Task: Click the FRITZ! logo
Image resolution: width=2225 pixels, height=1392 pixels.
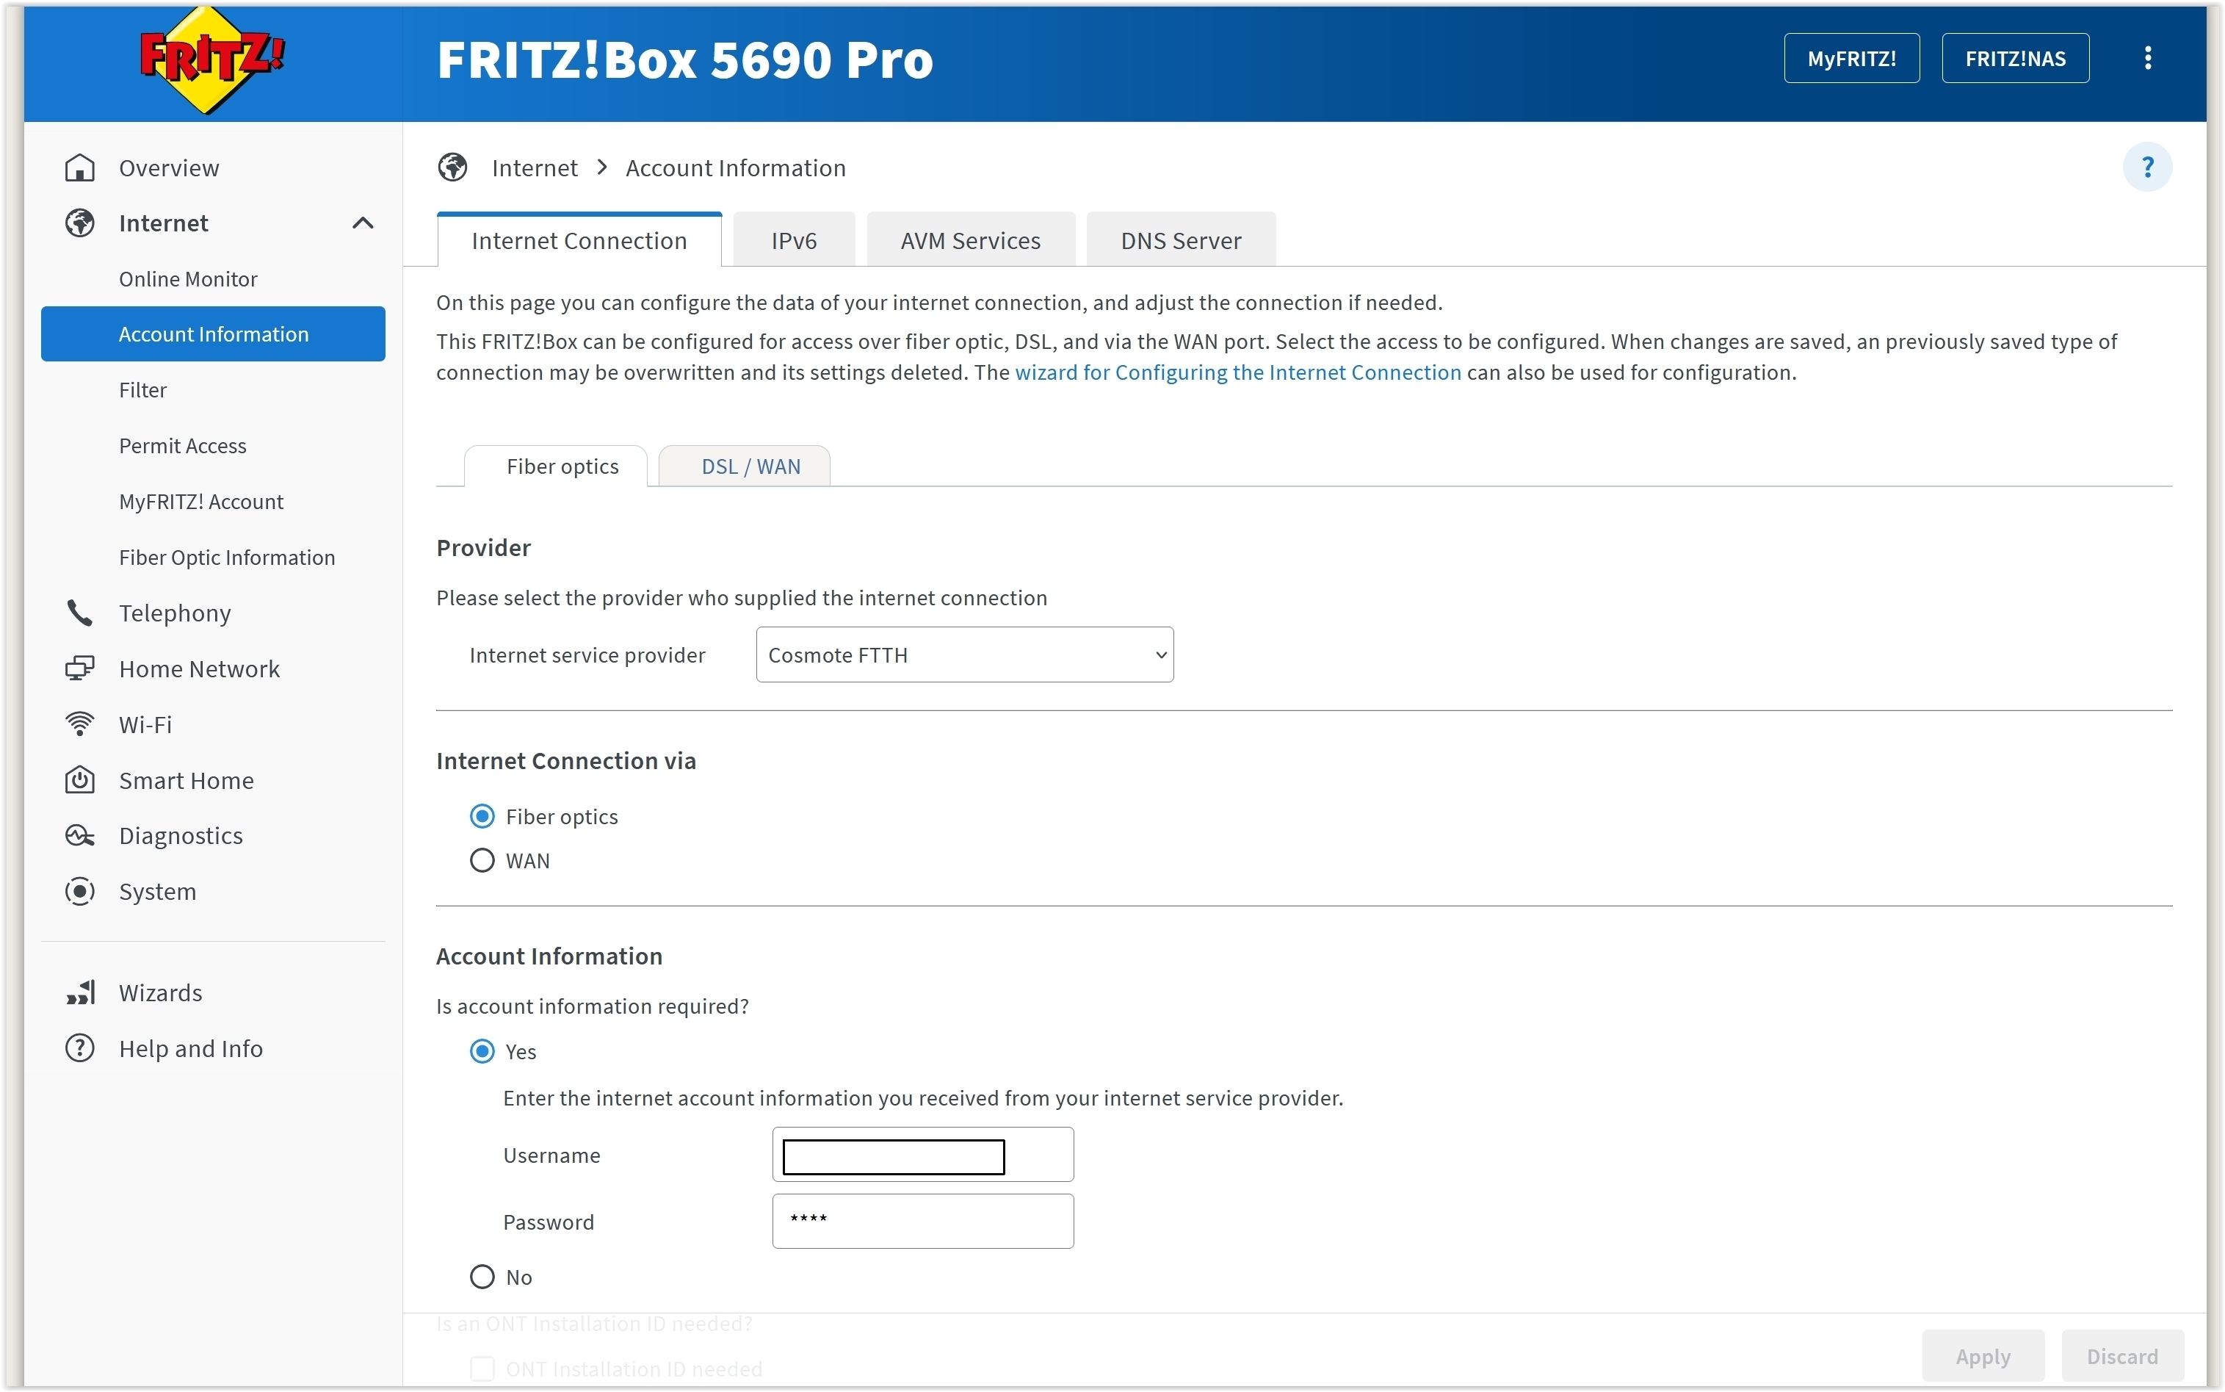Action: tap(212, 61)
